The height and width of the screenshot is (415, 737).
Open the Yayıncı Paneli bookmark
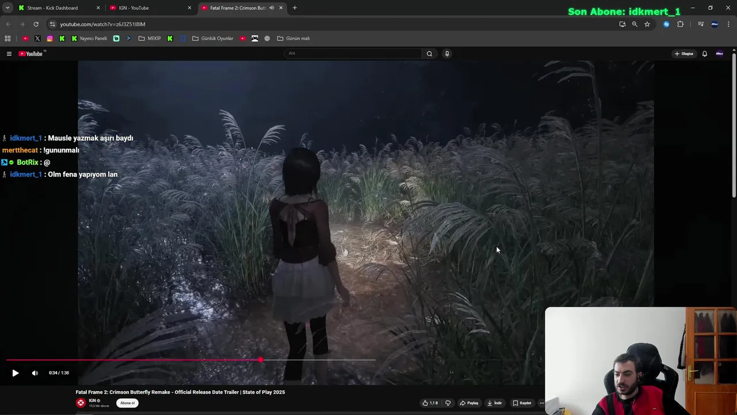pyautogui.click(x=89, y=39)
